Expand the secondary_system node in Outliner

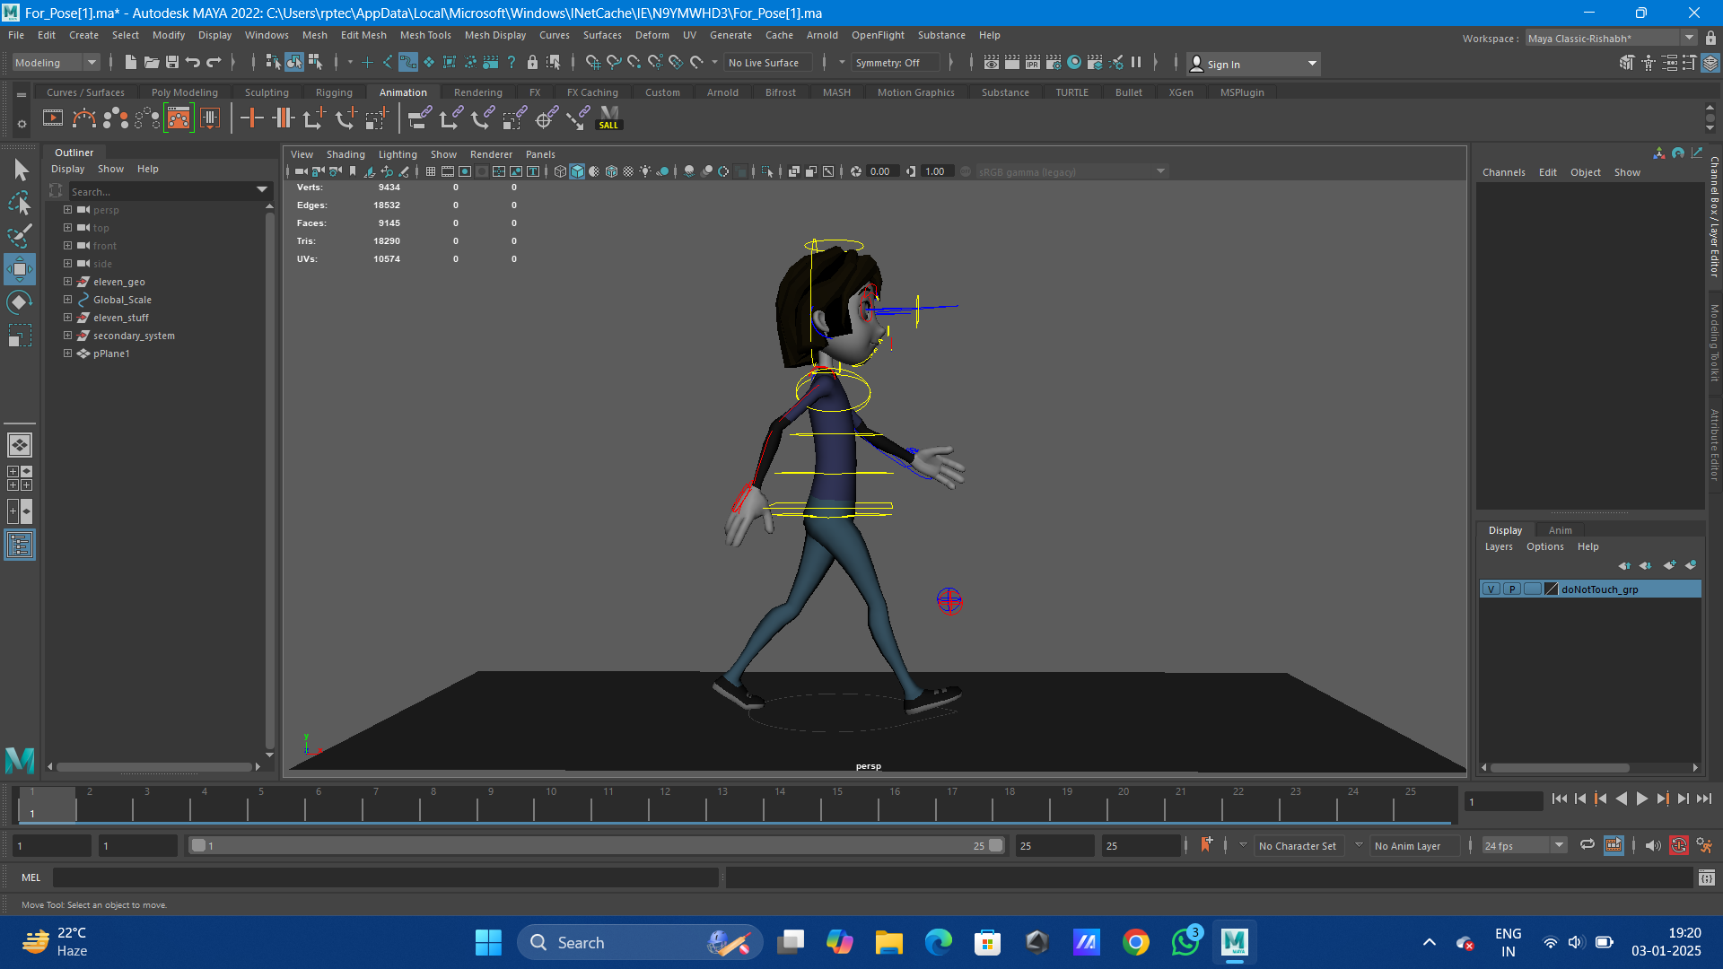point(67,336)
